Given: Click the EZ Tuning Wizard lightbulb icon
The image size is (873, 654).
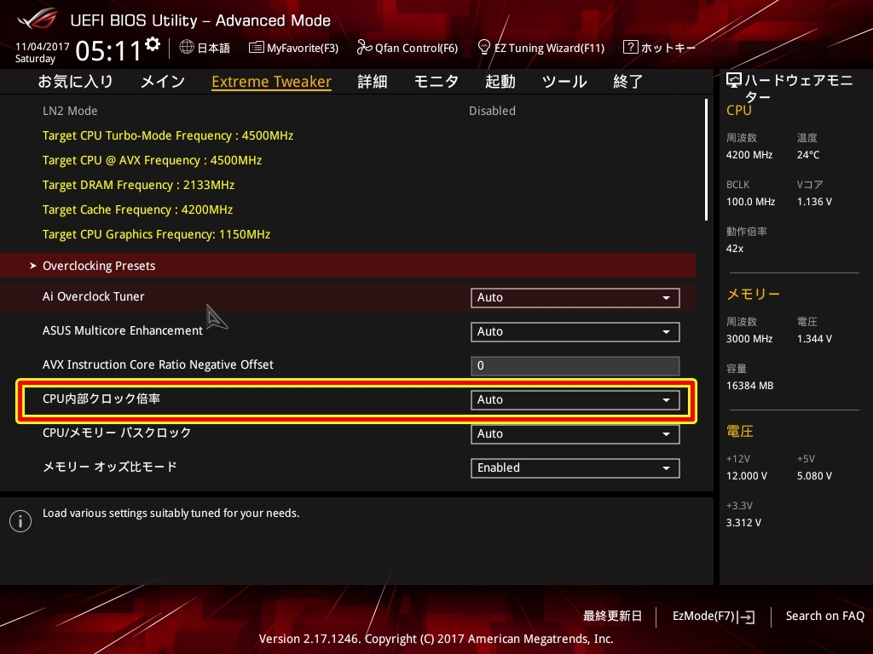Looking at the screenshot, I should [x=484, y=47].
